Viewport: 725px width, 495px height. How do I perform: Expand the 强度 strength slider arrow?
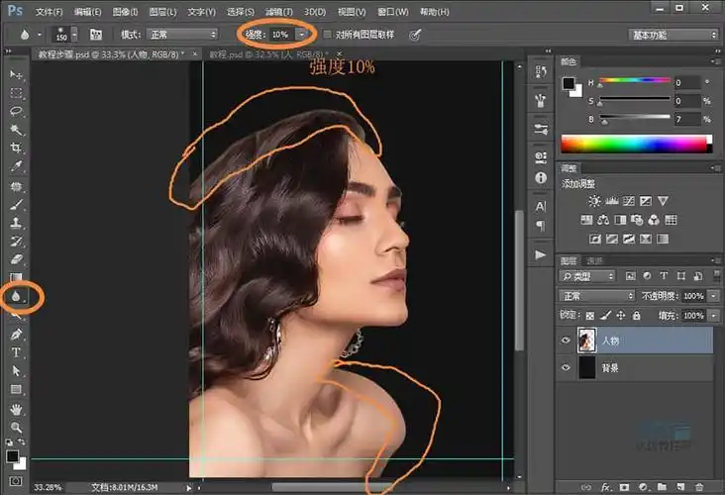click(301, 34)
